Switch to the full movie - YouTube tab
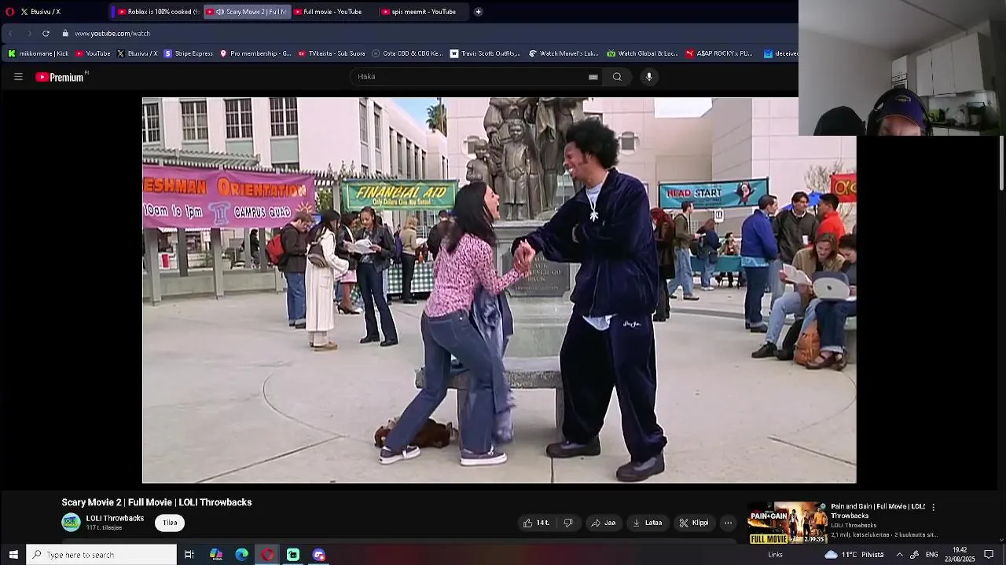Screen dimensions: 1006x565 332,12
